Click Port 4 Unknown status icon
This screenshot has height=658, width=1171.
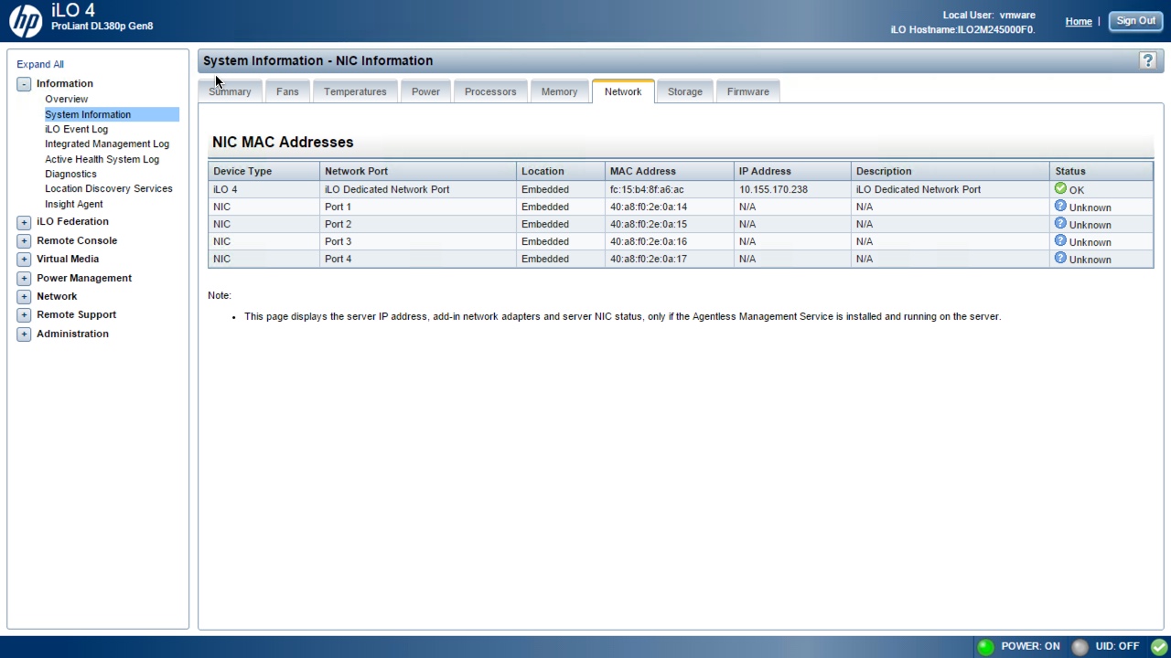pyautogui.click(x=1060, y=259)
